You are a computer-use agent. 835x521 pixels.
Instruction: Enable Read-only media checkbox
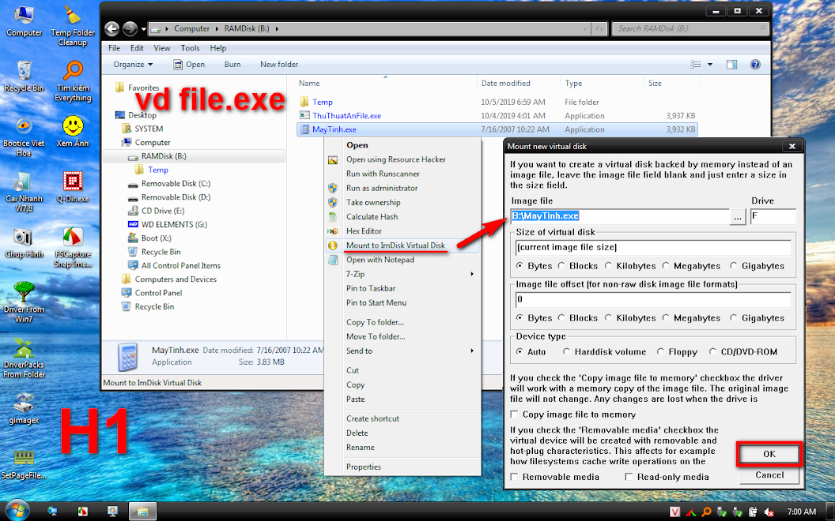point(629,478)
